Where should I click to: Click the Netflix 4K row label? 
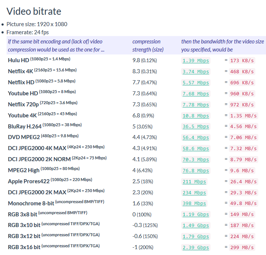click(x=21, y=71)
